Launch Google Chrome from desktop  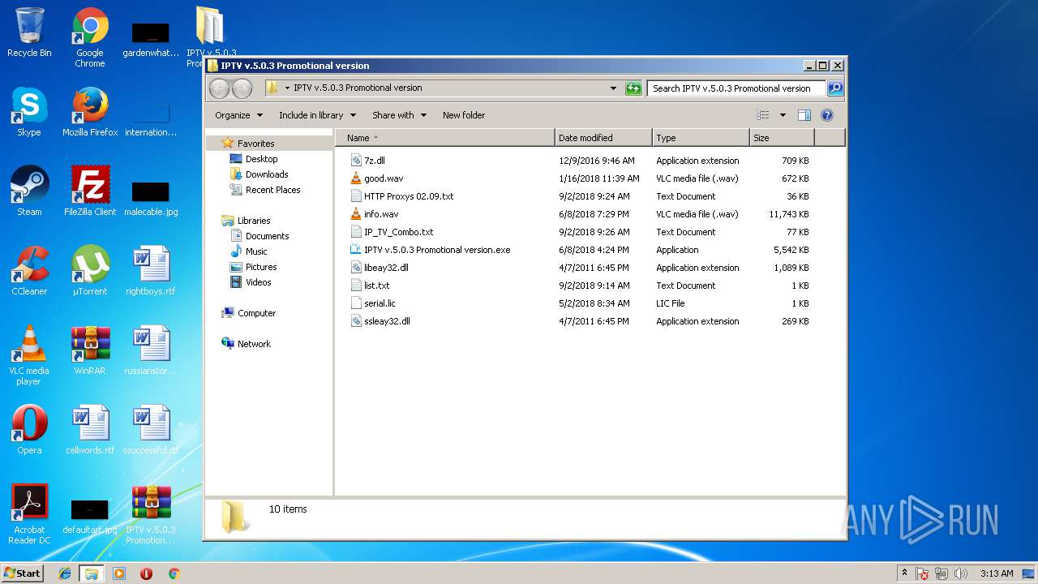(90, 38)
